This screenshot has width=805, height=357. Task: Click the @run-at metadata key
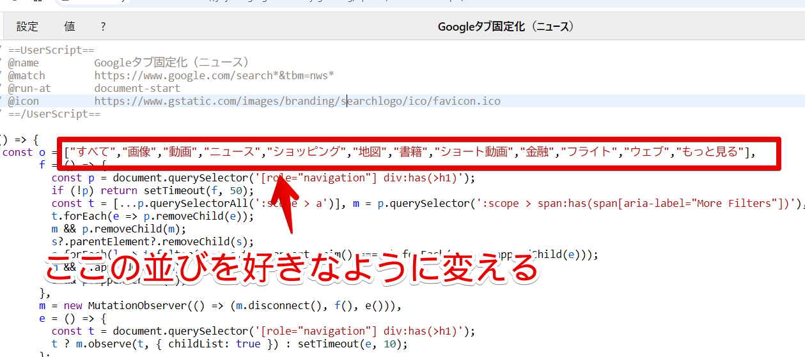(x=29, y=88)
